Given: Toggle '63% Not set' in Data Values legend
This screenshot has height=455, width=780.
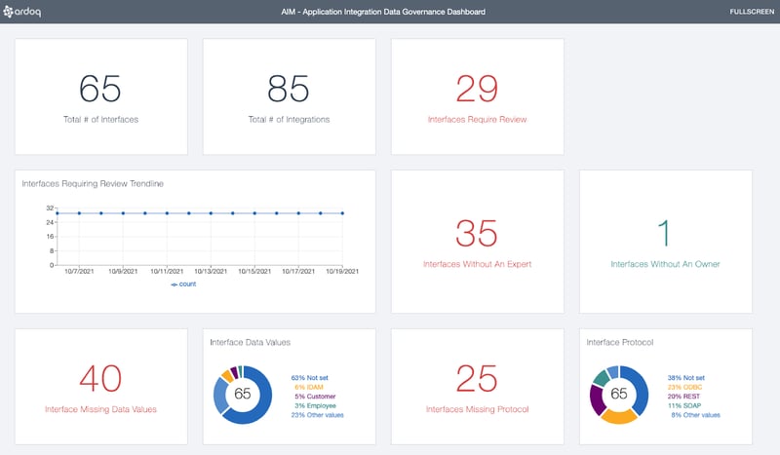Looking at the screenshot, I should pos(313,376).
